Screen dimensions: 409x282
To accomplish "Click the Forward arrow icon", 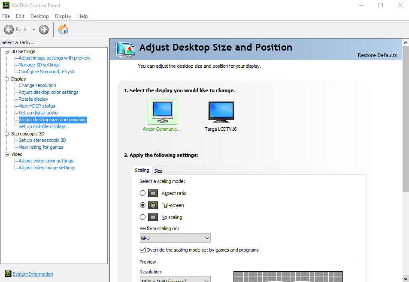I will pos(44,30).
